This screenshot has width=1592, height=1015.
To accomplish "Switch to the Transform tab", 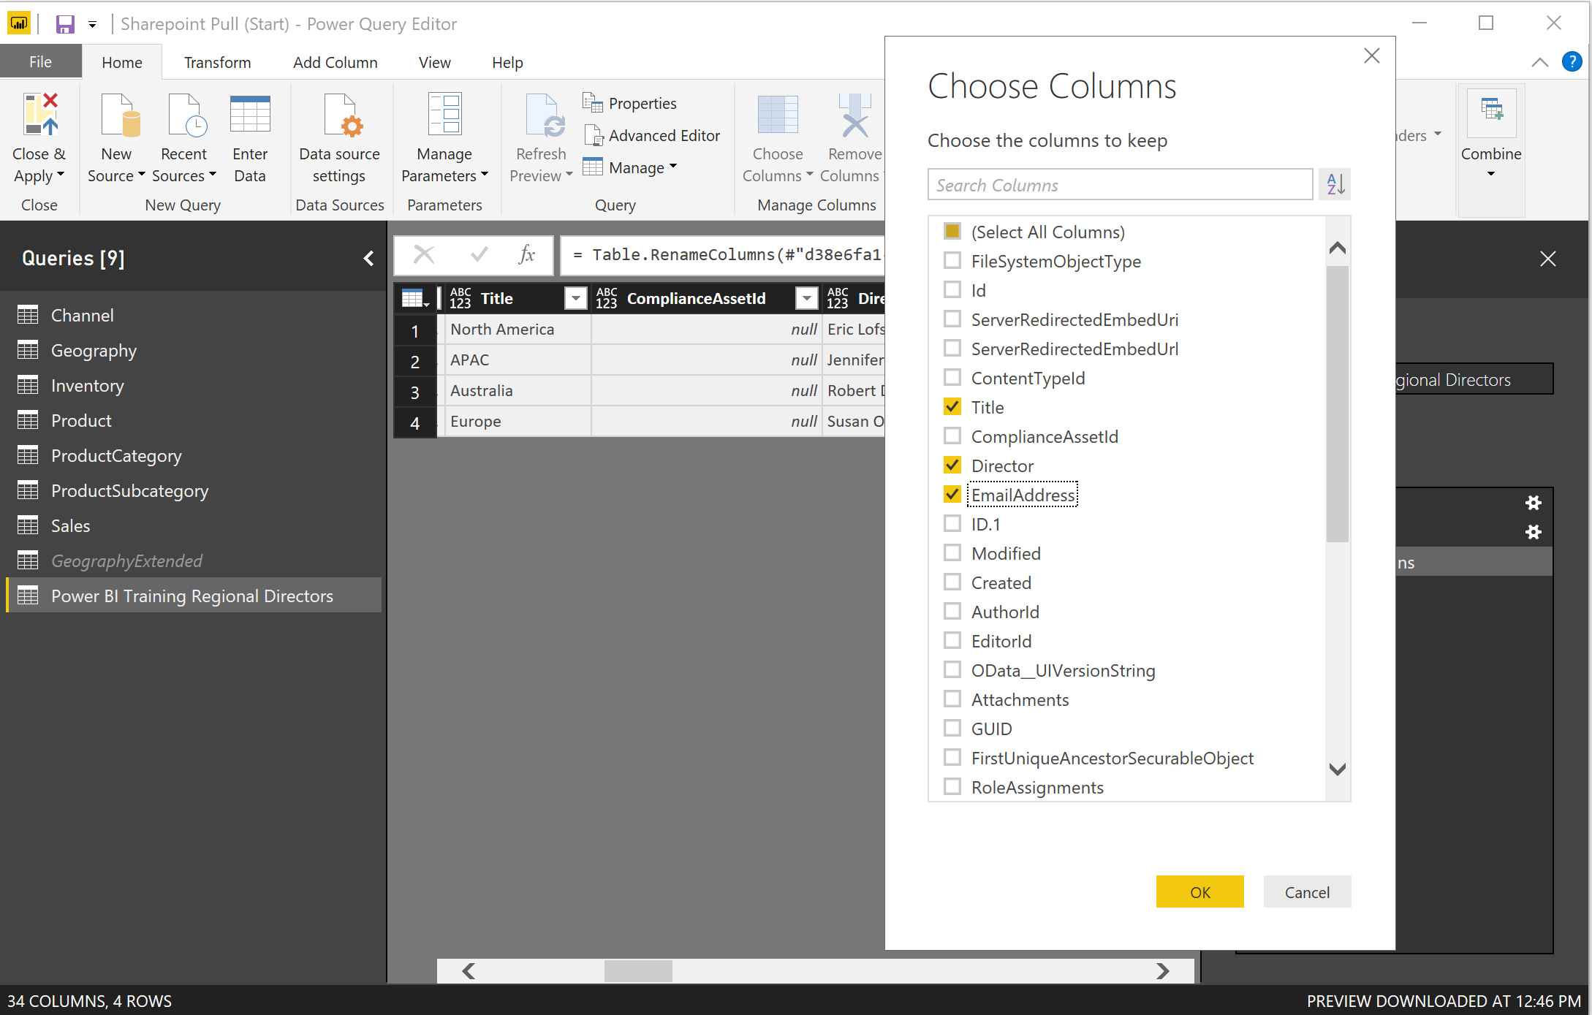I will pyautogui.click(x=217, y=62).
